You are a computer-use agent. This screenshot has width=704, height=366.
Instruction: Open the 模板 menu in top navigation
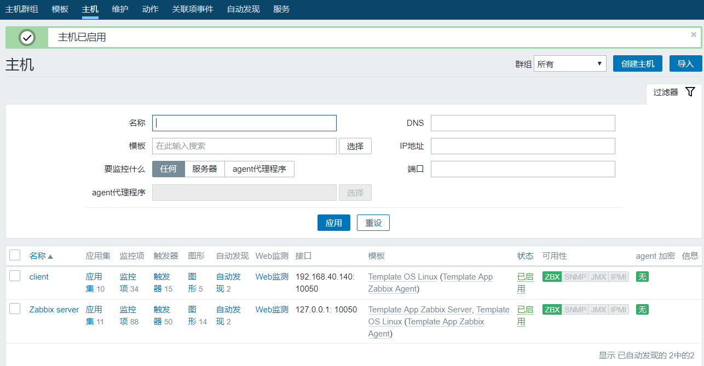click(60, 9)
